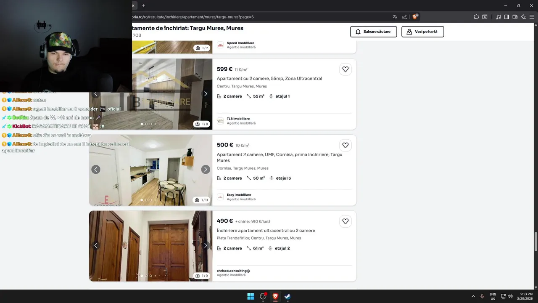Open the Brave playlist music note icon
Viewport: 538px width, 303px height.
(498, 17)
